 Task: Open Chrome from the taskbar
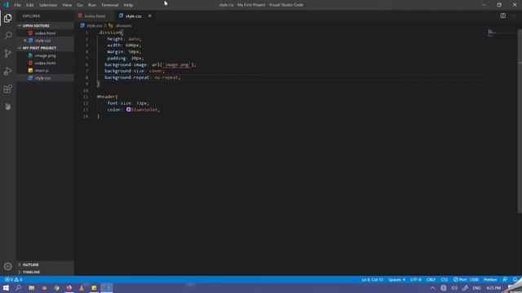tap(56, 287)
